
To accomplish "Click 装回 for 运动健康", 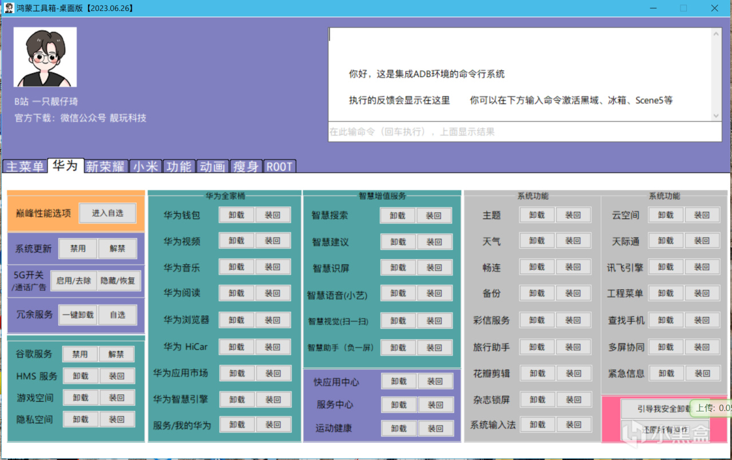I will pyautogui.click(x=435, y=428).
